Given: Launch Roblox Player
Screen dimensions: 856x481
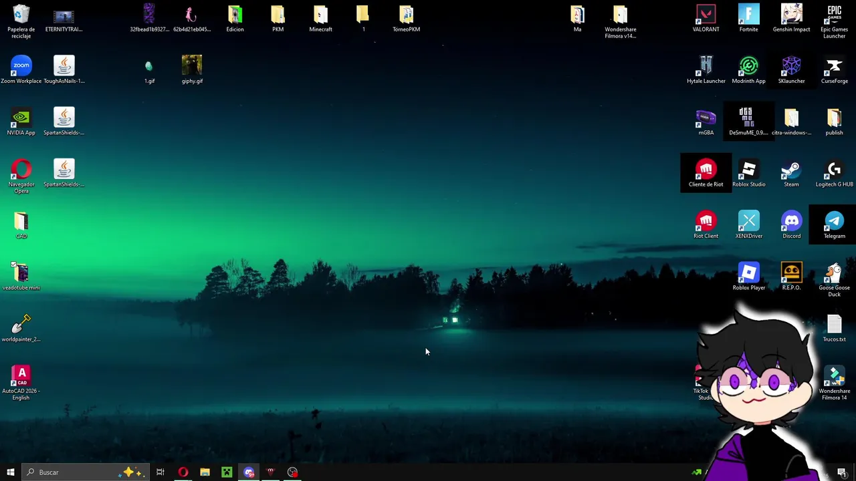Looking at the screenshot, I should [x=748, y=277].
